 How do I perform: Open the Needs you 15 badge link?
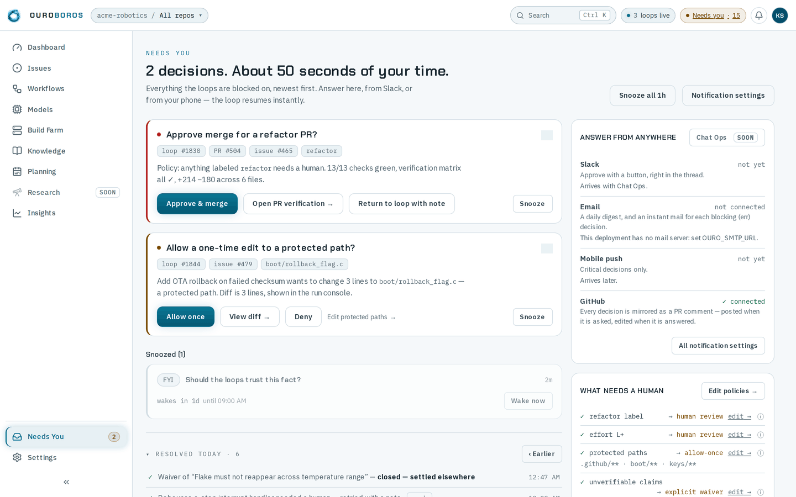pyautogui.click(x=713, y=15)
